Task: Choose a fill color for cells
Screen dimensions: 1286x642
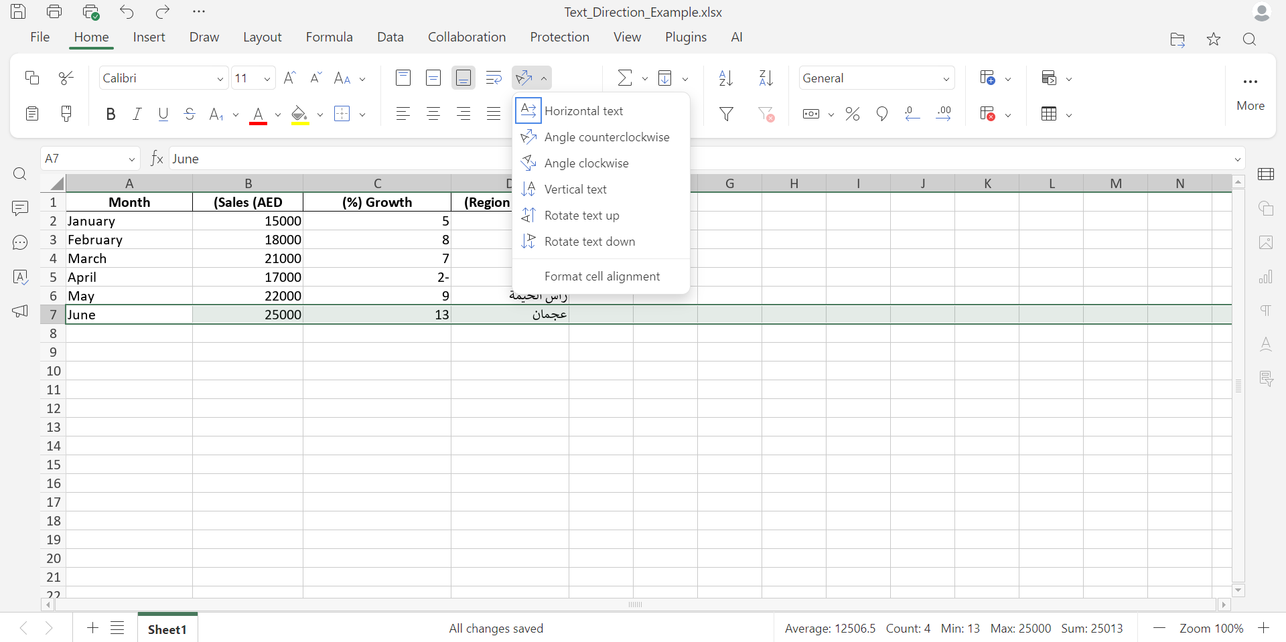Action: 299,114
